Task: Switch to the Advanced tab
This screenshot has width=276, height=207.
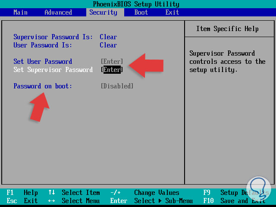Action: [x=58, y=13]
